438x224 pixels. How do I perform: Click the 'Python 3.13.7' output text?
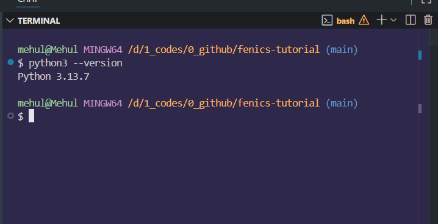pyautogui.click(x=53, y=76)
